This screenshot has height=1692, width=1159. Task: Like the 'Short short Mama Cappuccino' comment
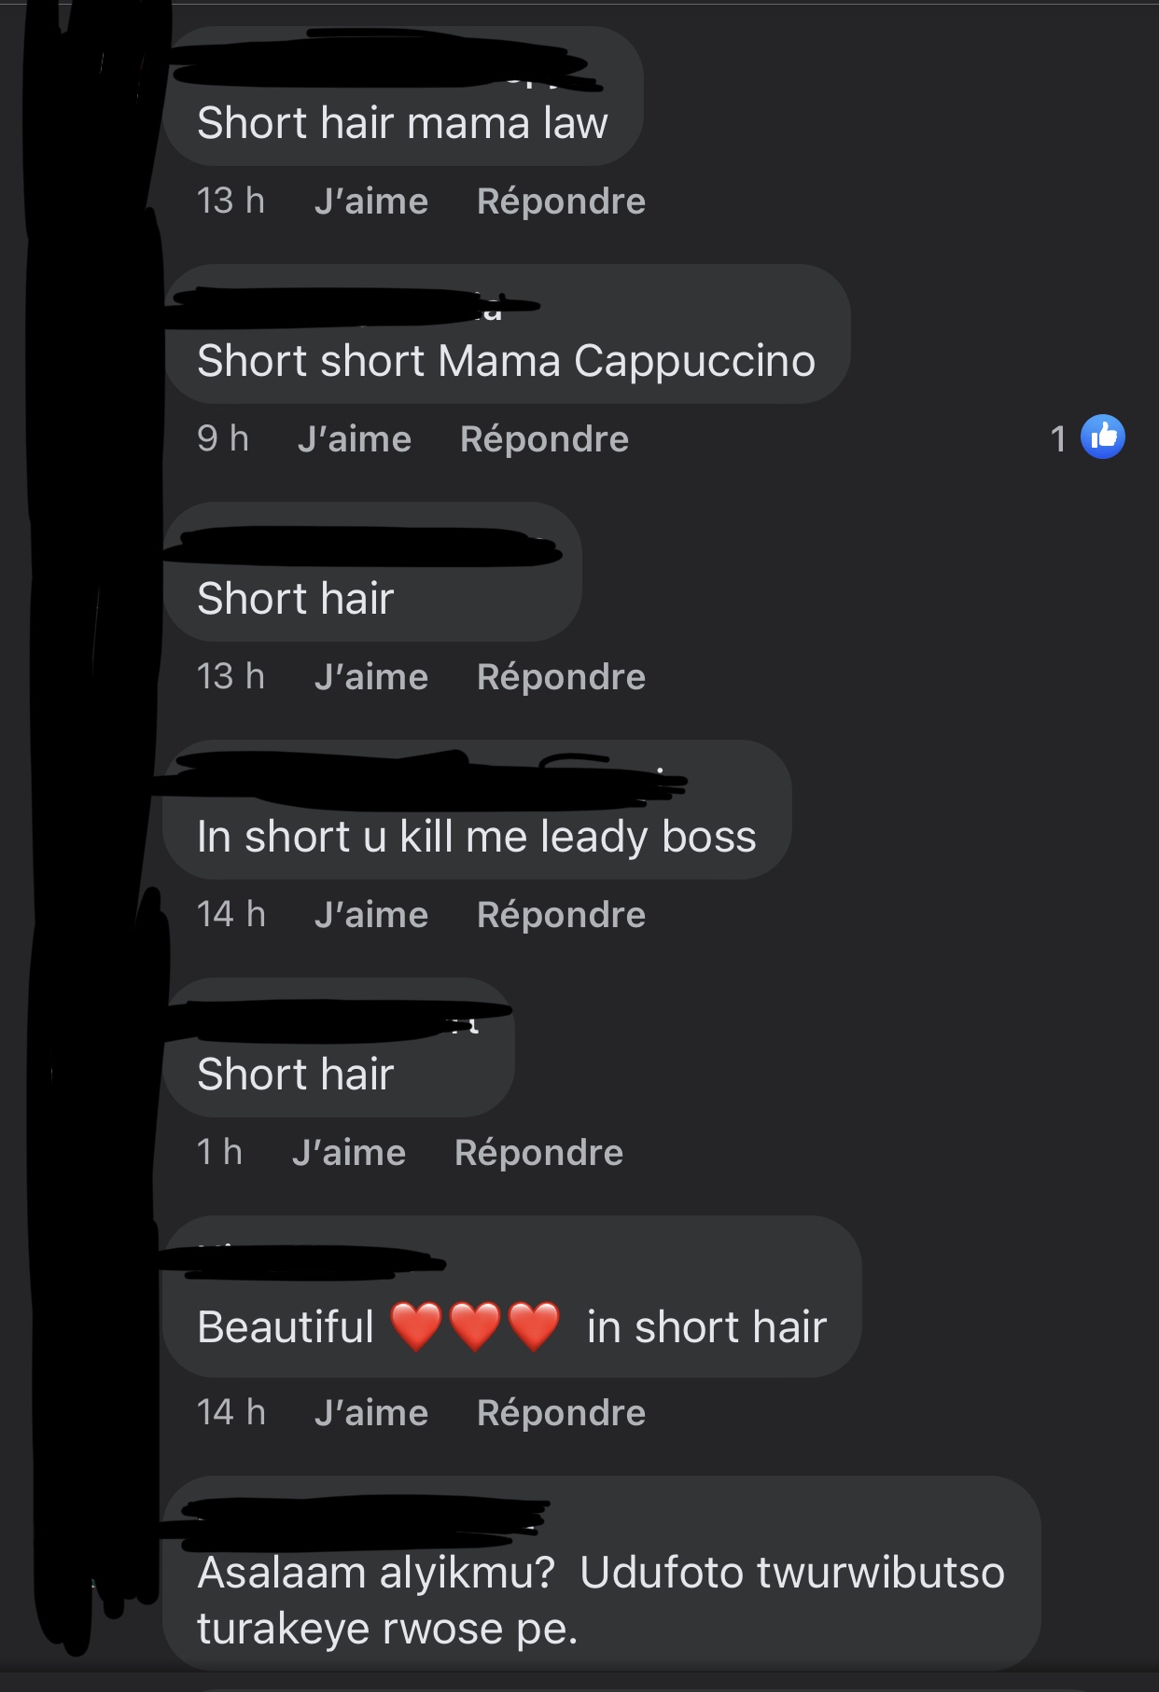pyautogui.click(x=355, y=439)
